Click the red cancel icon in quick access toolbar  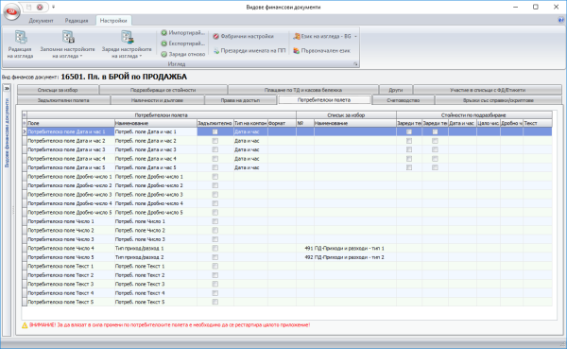[40, 7]
